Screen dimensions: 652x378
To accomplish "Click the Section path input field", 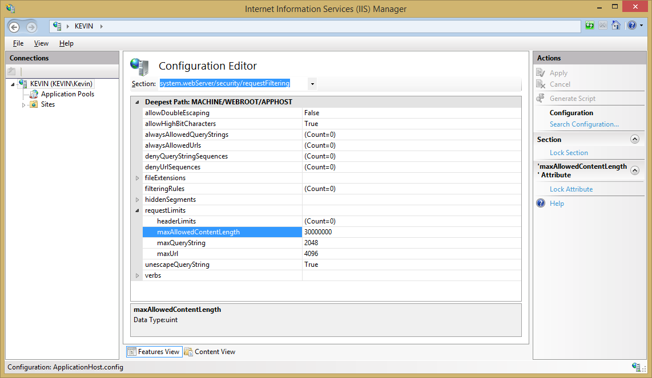I will coord(233,83).
